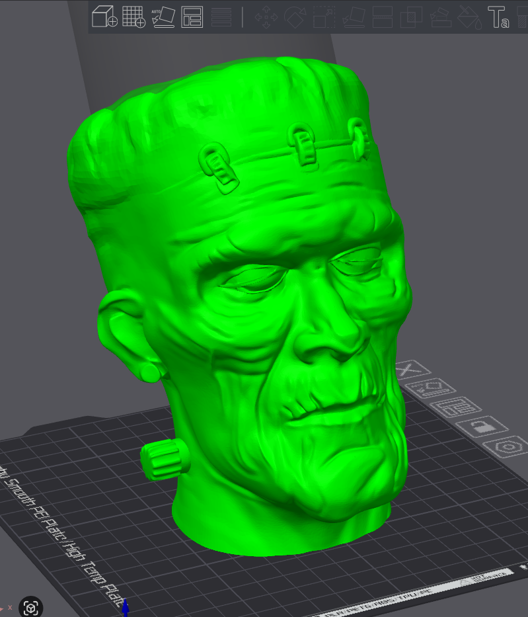Select the Lay on face tool
Image resolution: width=528 pixels, height=617 pixels.
click(354, 17)
